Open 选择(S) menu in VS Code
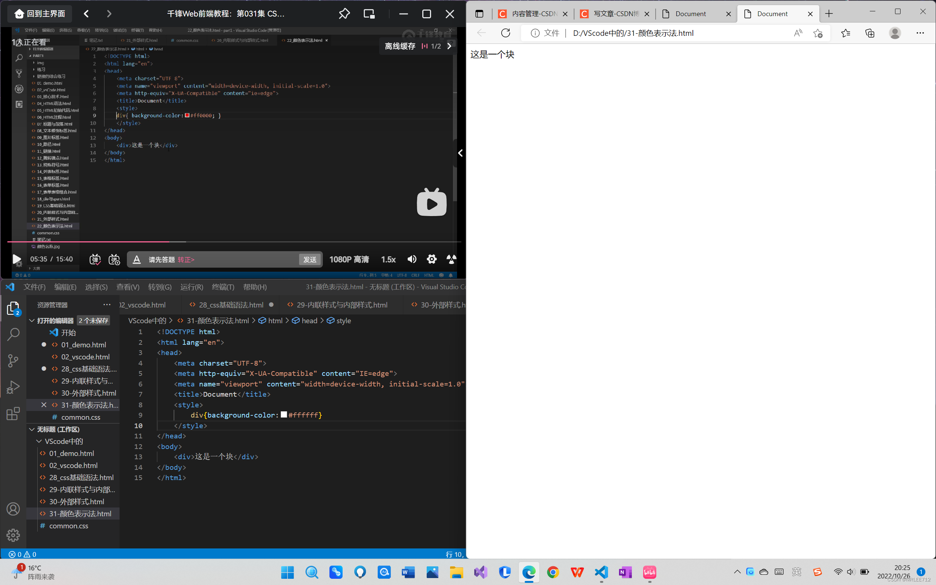The width and height of the screenshot is (936, 585). [96, 287]
